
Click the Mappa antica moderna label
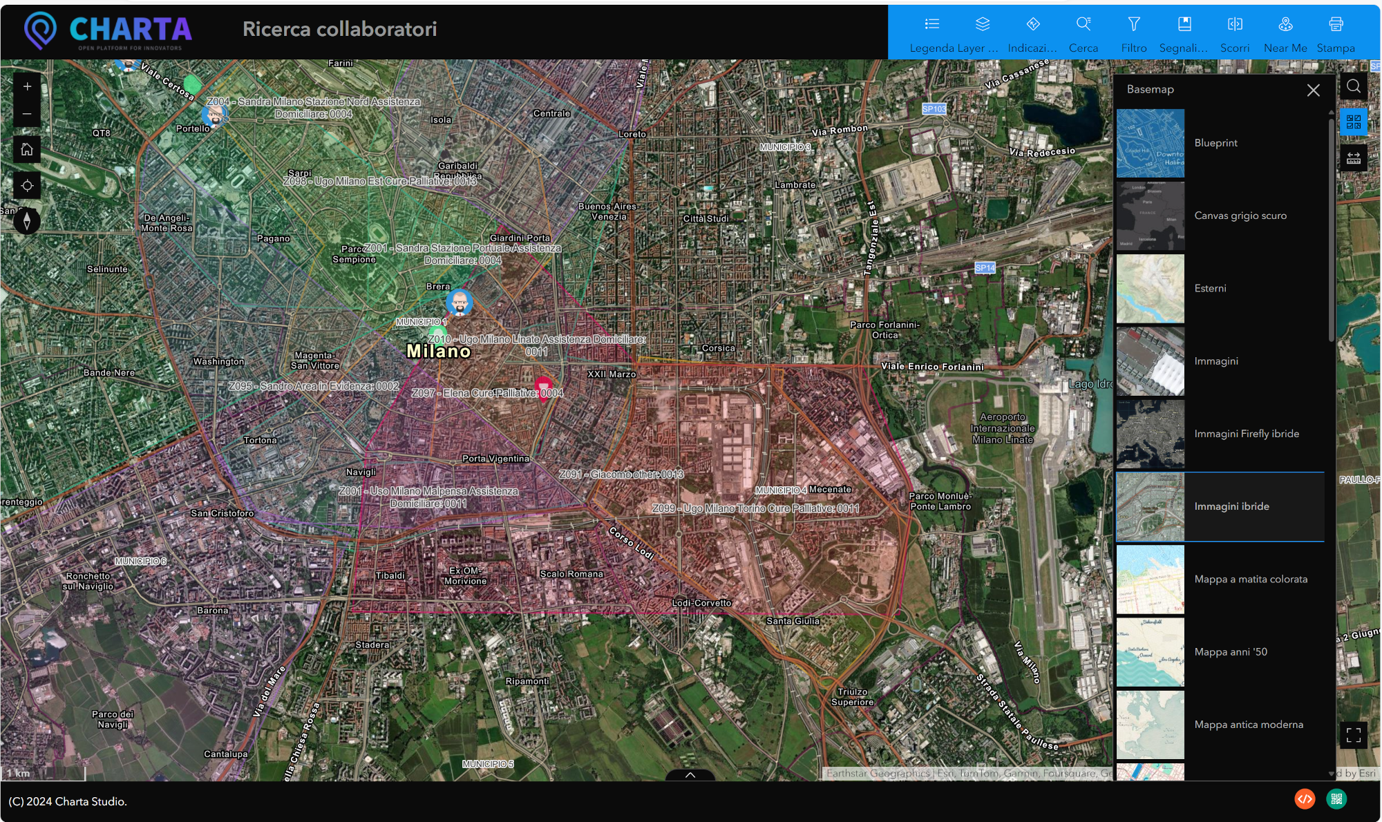[x=1249, y=725]
